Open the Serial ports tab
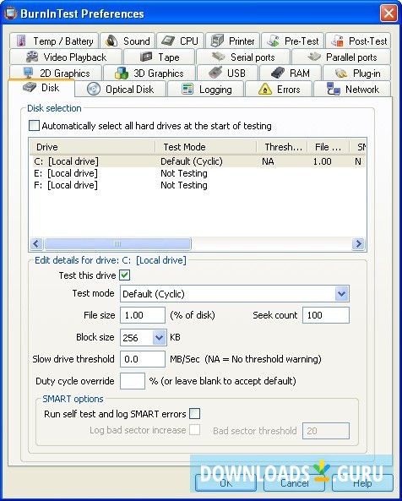The image size is (402, 501). (243, 57)
